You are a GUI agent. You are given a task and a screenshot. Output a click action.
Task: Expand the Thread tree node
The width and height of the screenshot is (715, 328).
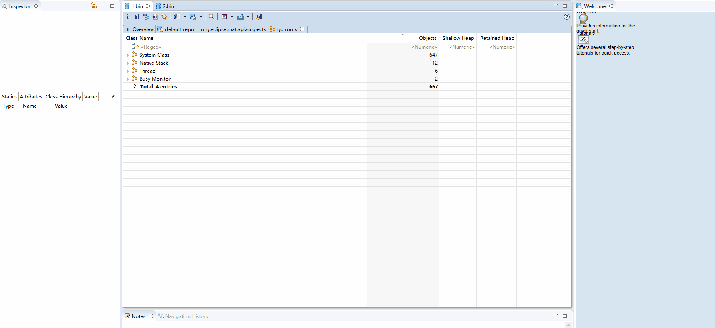(x=127, y=71)
